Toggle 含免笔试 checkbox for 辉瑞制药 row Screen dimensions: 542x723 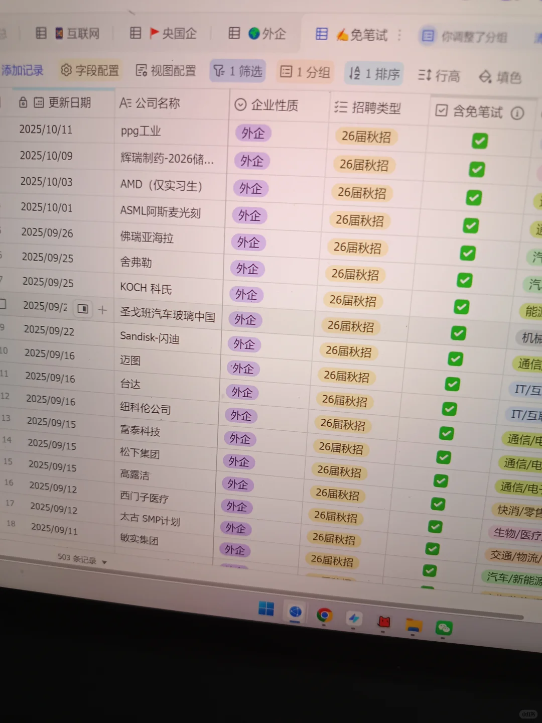click(477, 169)
